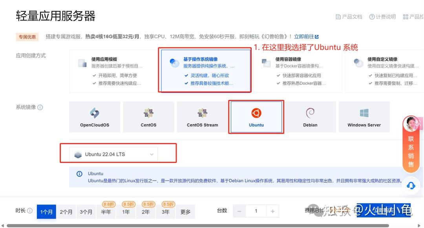Viewport: 424px width, 228px height.
Task: Click the CentOS Stream logo icon
Action: tap(202, 113)
